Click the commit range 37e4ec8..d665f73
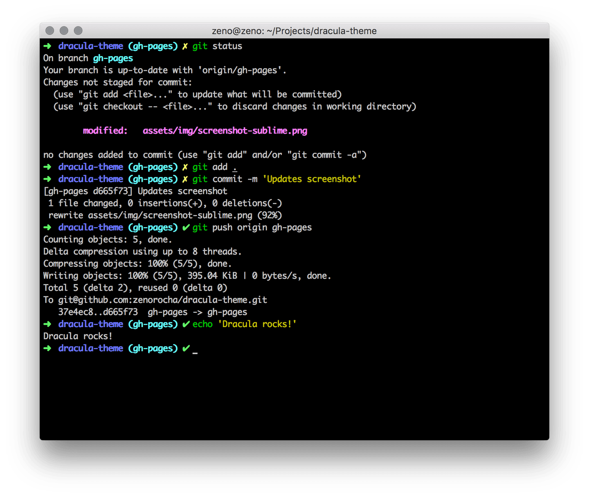 coord(97,312)
